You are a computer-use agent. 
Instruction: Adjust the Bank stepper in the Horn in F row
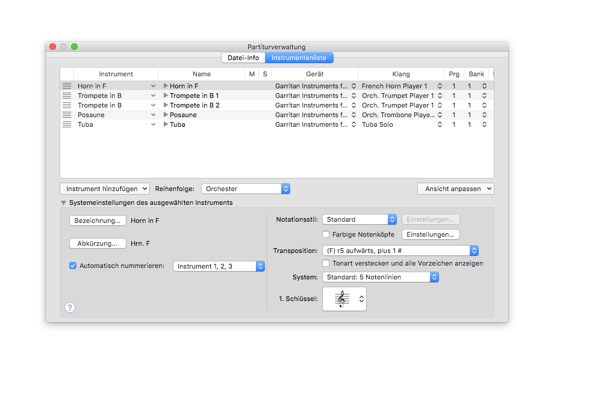point(484,86)
